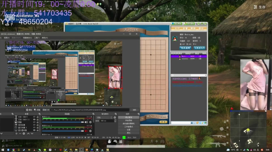This screenshot has height=152, width=272.
Task: Open the 淡出 transition dropdown
Action: coord(104,117)
